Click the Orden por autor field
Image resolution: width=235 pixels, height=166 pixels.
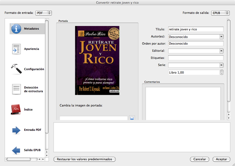click(x=196, y=43)
